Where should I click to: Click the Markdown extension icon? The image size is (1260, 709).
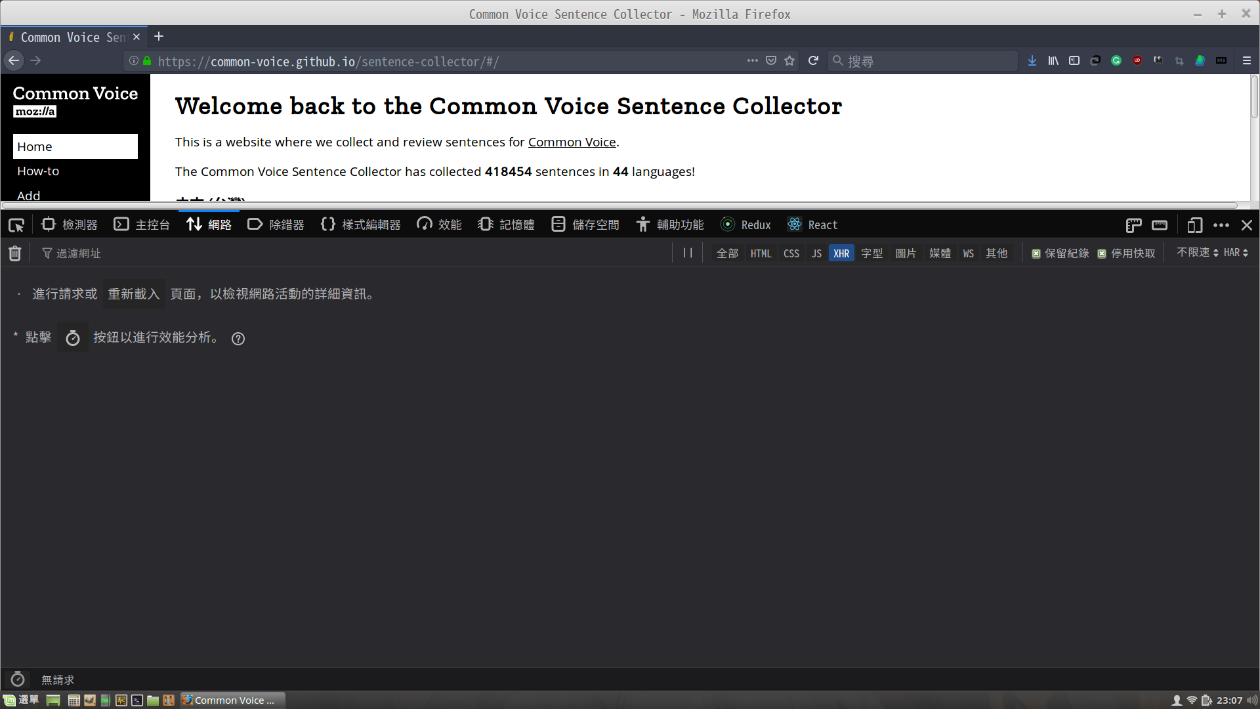(1221, 61)
